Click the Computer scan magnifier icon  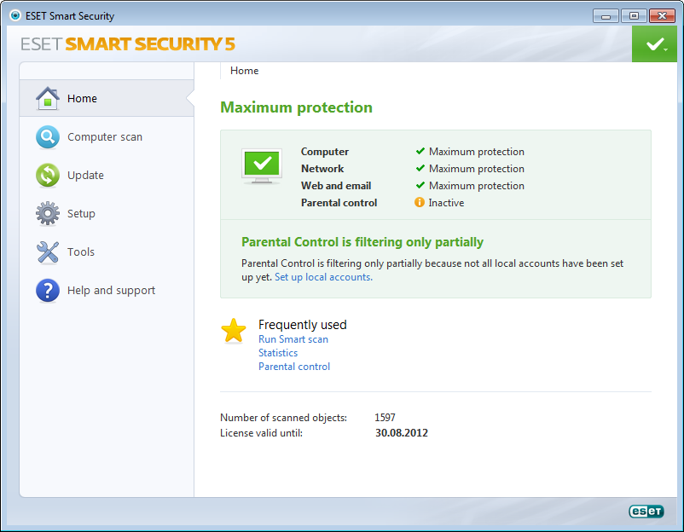48,136
